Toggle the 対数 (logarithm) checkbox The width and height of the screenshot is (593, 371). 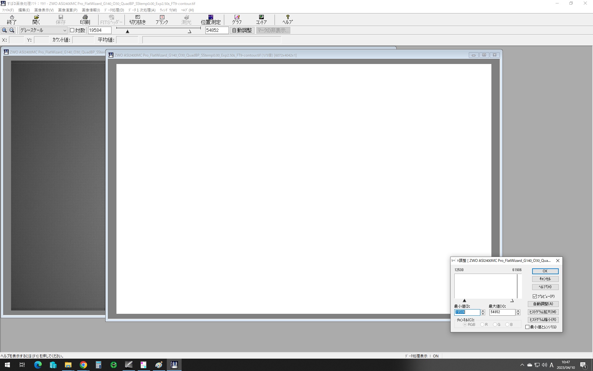click(72, 30)
